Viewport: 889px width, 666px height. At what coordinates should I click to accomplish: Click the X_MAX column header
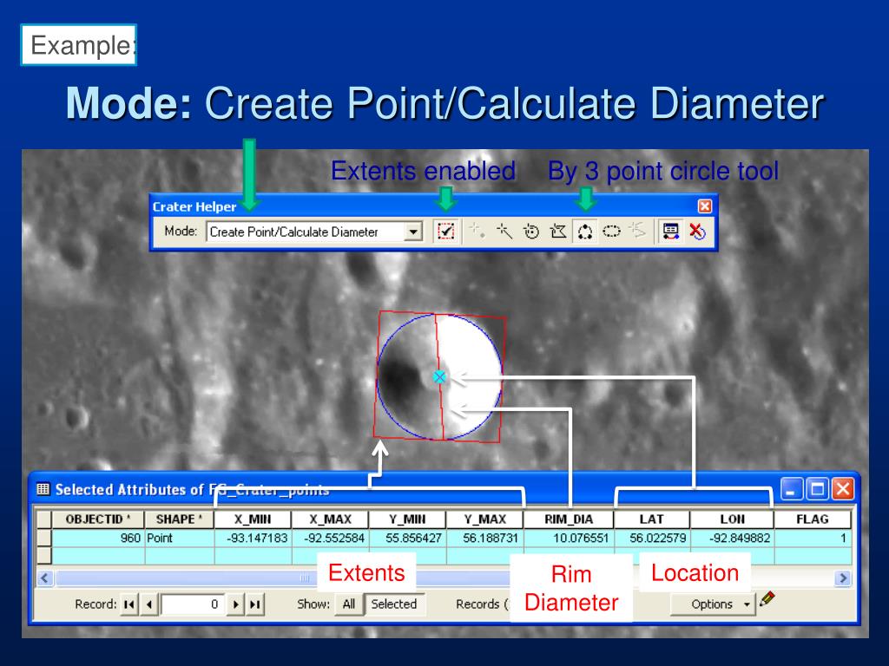pyautogui.click(x=330, y=519)
